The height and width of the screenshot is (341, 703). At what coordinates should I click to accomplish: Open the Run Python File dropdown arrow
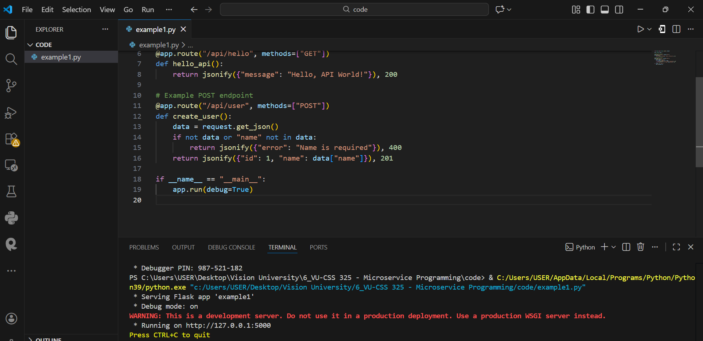tap(649, 29)
